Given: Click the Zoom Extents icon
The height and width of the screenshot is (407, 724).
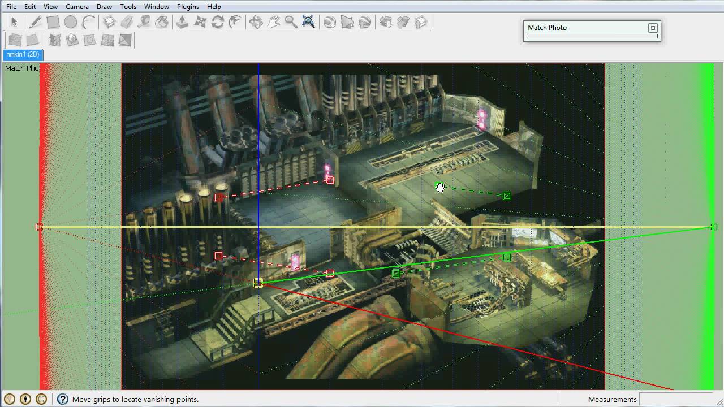Looking at the screenshot, I should pyautogui.click(x=308, y=22).
